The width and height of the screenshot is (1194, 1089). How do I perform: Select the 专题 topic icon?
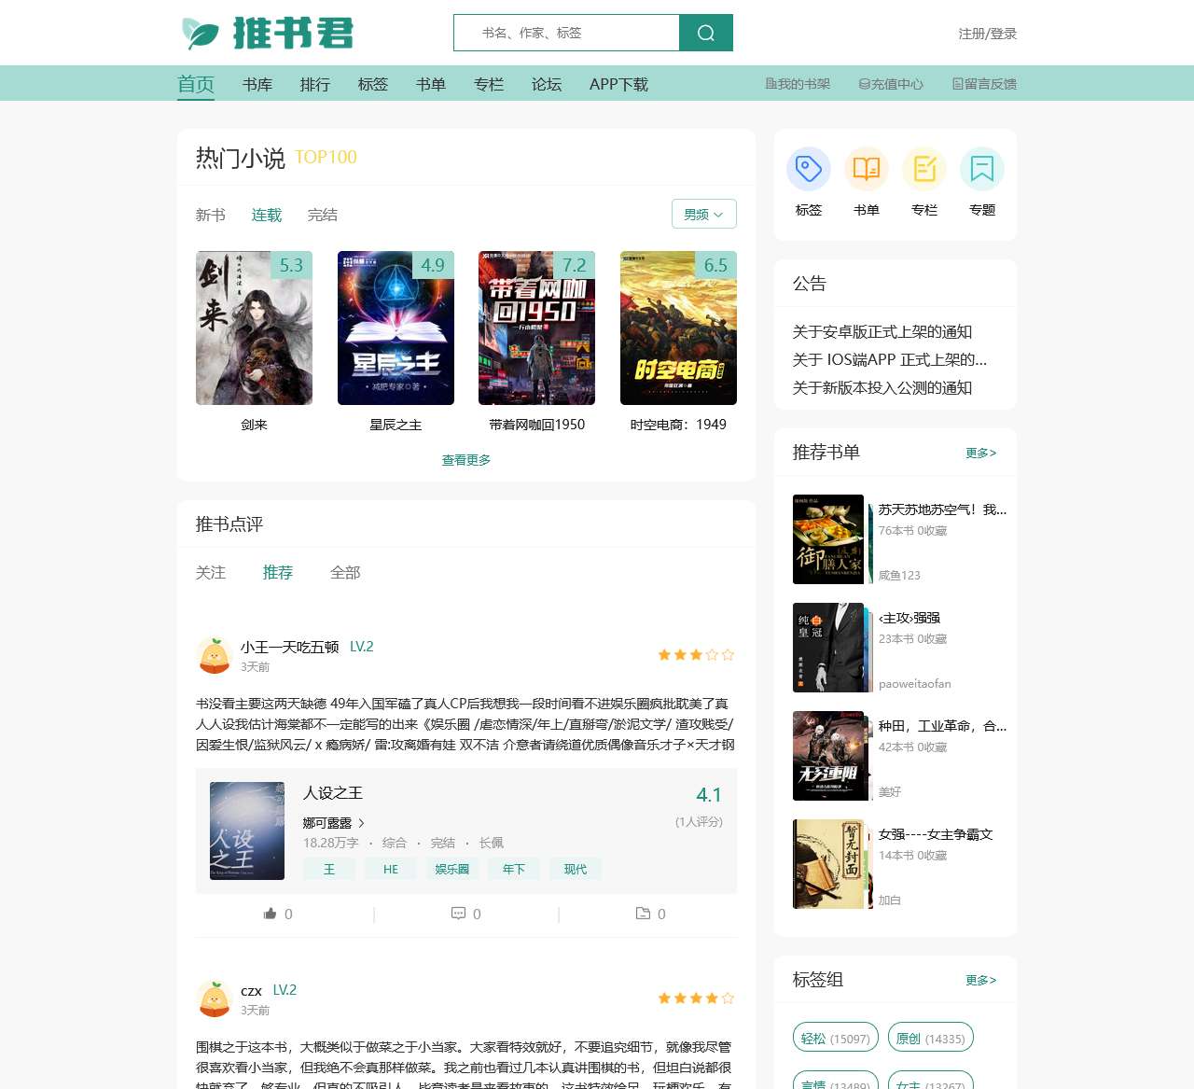point(981,169)
